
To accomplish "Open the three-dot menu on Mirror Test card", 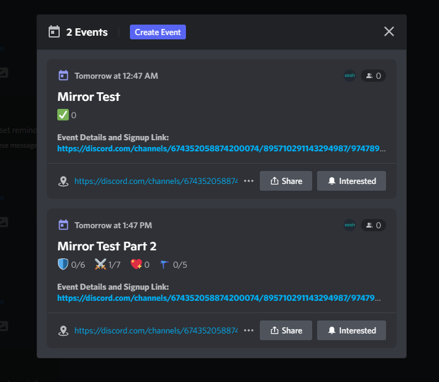I will [249, 181].
